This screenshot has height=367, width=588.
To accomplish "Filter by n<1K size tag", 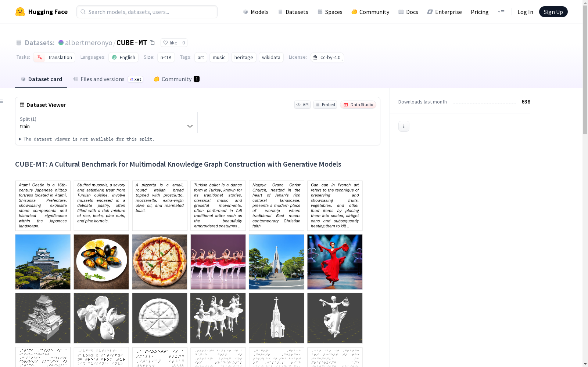I will pos(166,57).
